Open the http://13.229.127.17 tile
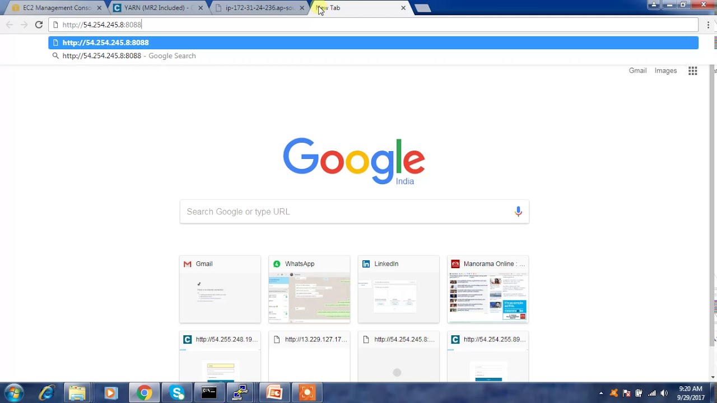 (x=309, y=357)
